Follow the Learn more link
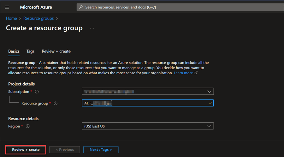284x157 pixels. [x=183, y=73]
